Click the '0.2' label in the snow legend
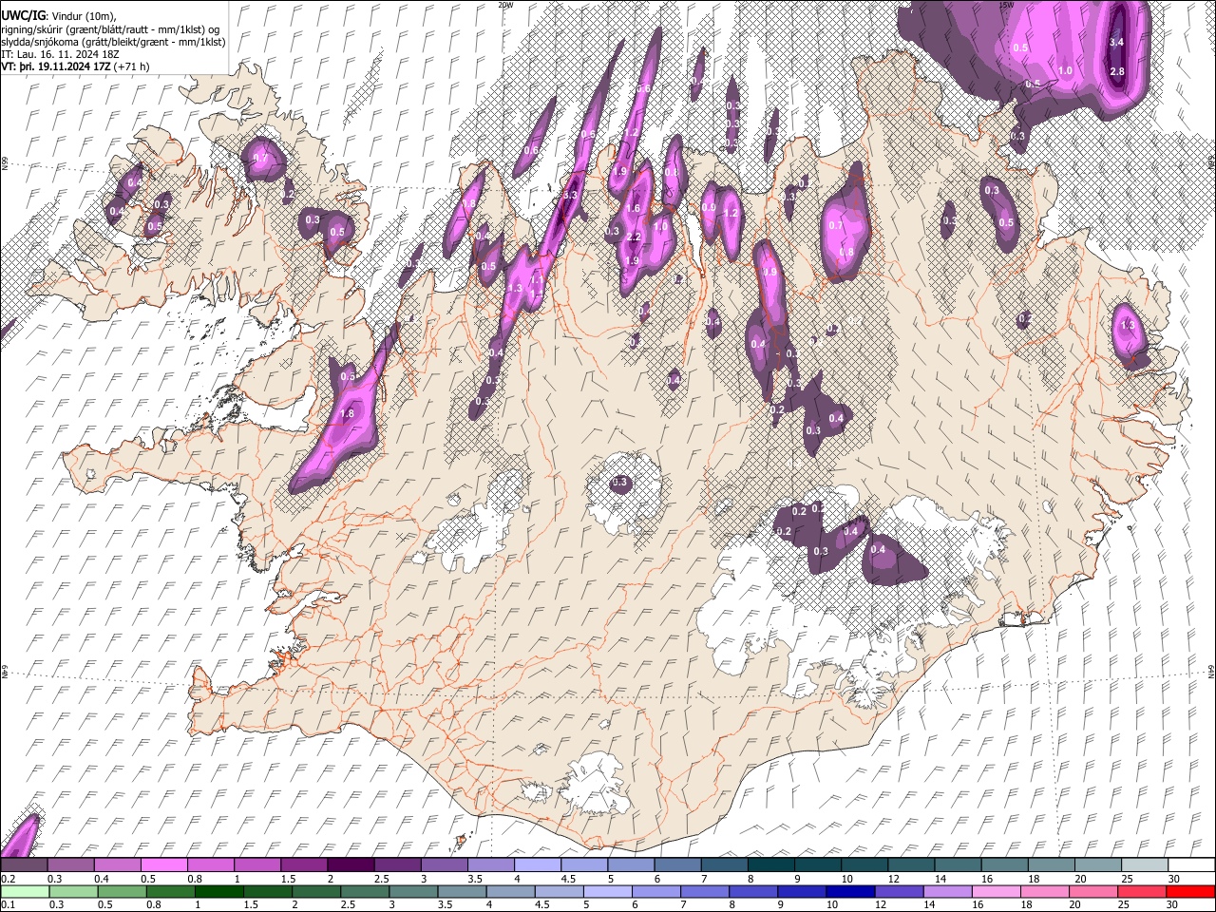Image resolution: width=1216 pixels, height=912 pixels. click(x=9, y=879)
